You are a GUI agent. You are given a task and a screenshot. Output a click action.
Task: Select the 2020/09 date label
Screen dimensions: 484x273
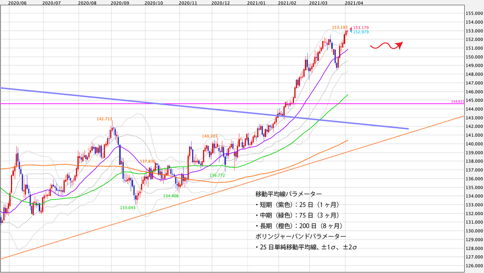point(120,3)
